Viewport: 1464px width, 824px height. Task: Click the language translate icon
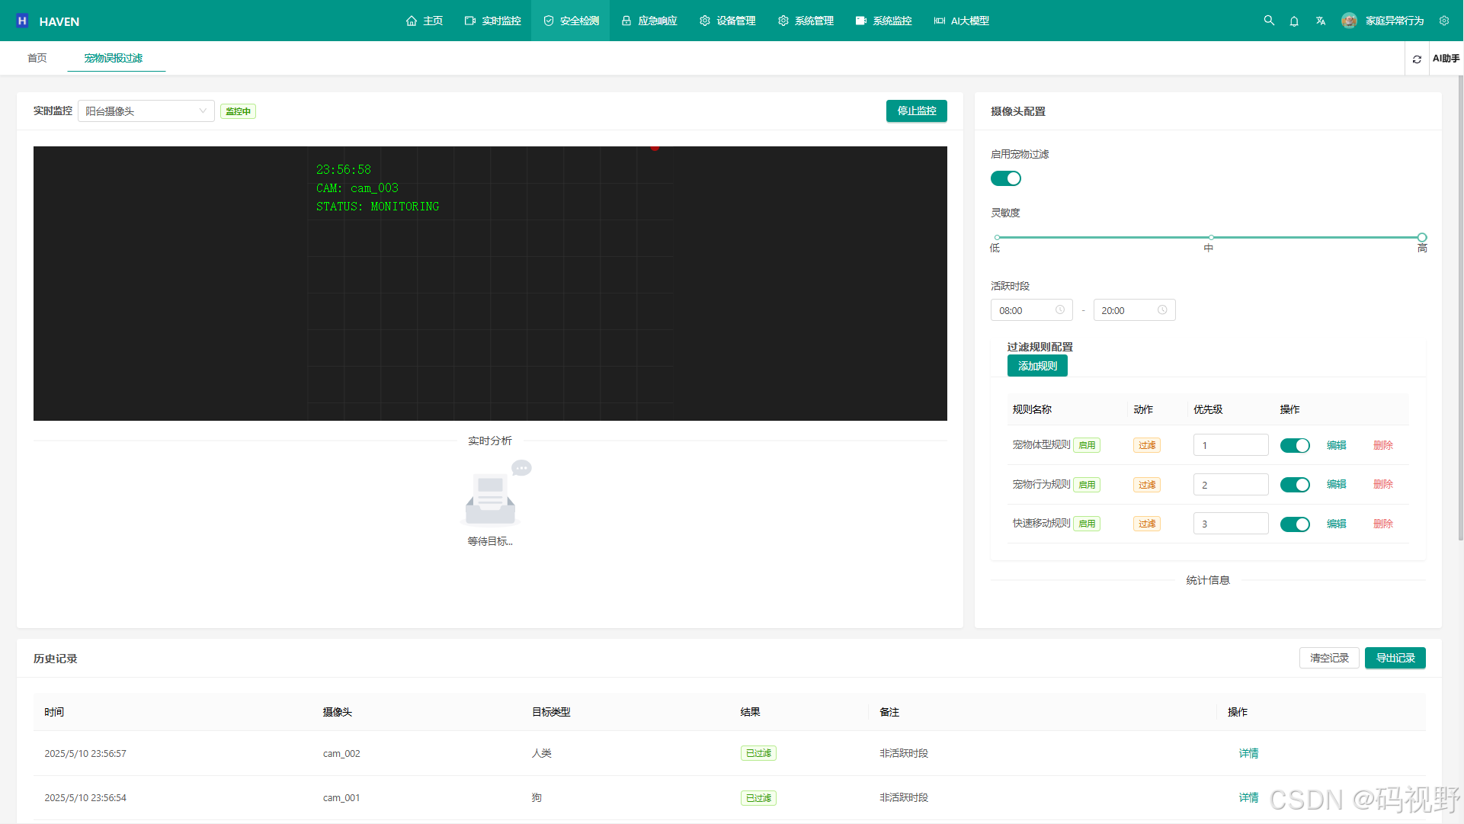pos(1320,21)
